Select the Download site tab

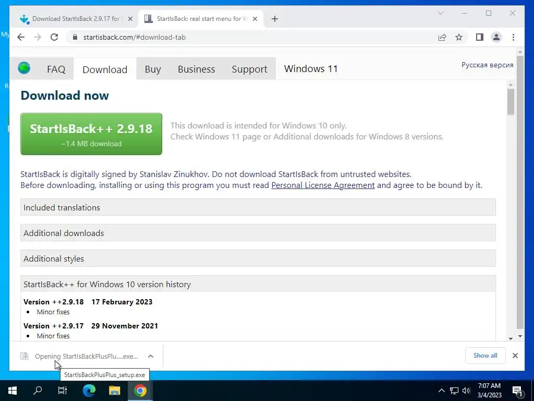105,69
